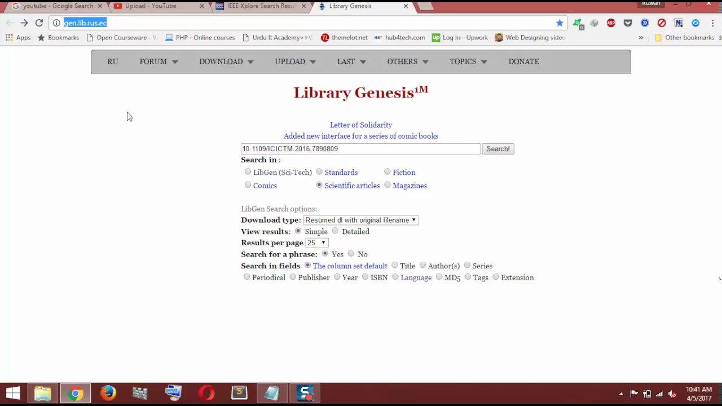Click the Library Genesis title heading

(x=361, y=92)
